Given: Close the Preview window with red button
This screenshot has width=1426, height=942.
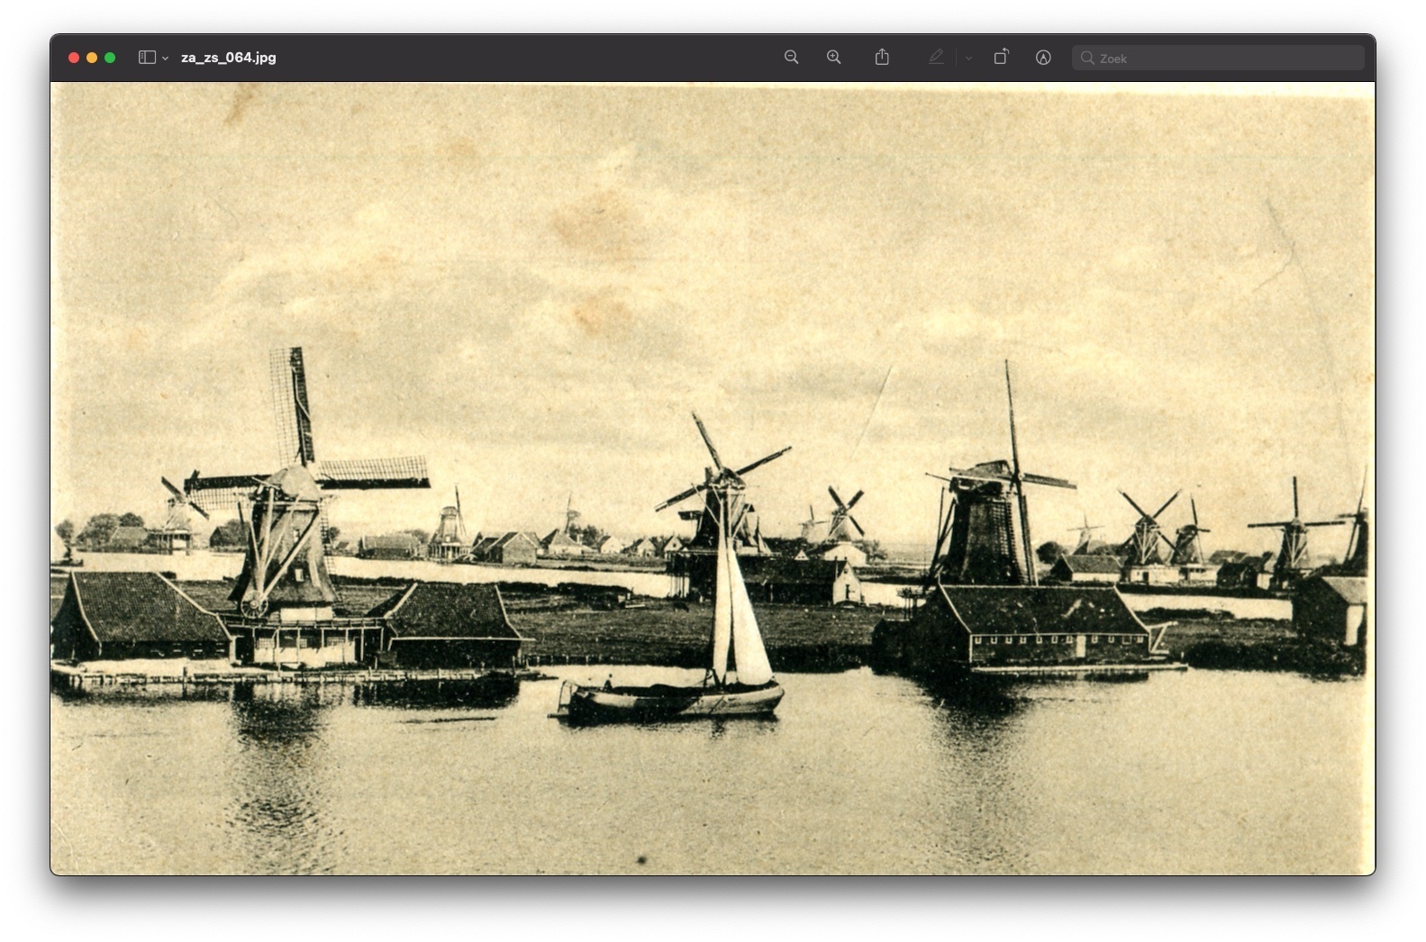Looking at the screenshot, I should pyautogui.click(x=74, y=58).
